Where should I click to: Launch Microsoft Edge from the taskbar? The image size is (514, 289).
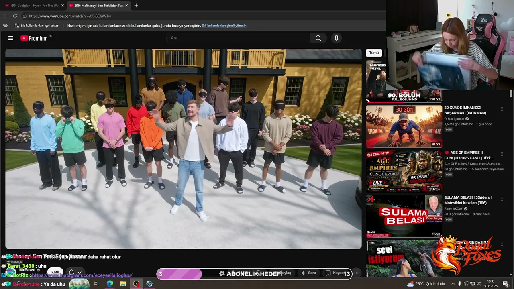click(x=110, y=284)
